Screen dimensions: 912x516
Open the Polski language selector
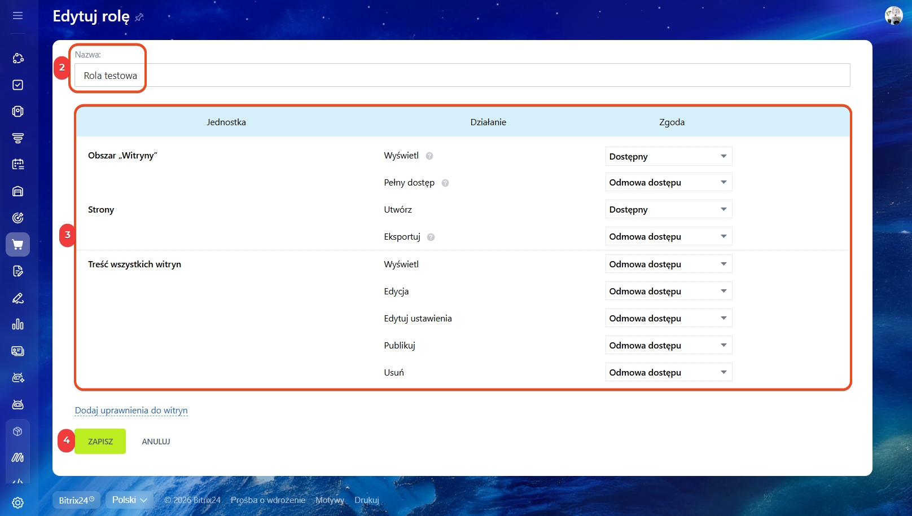coord(129,500)
